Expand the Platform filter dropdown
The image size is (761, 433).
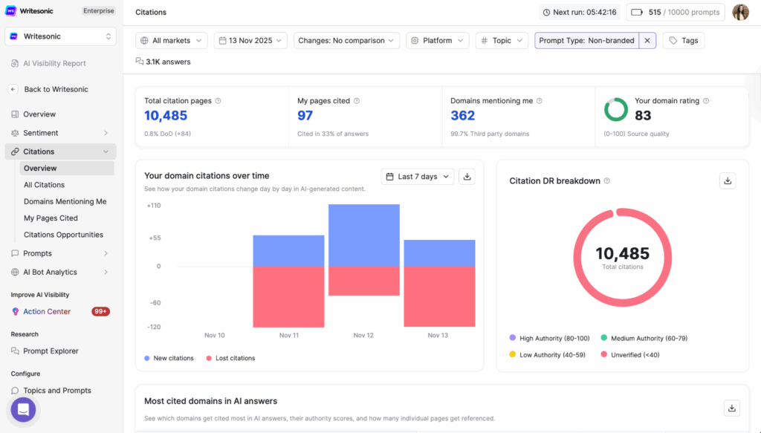[437, 40]
